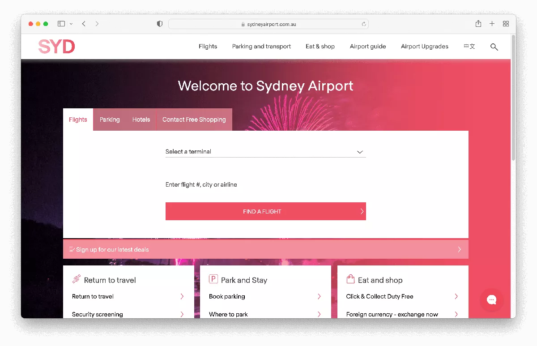Show Safari tab overview grid
The image size is (537, 346).
pyautogui.click(x=506, y=24)
